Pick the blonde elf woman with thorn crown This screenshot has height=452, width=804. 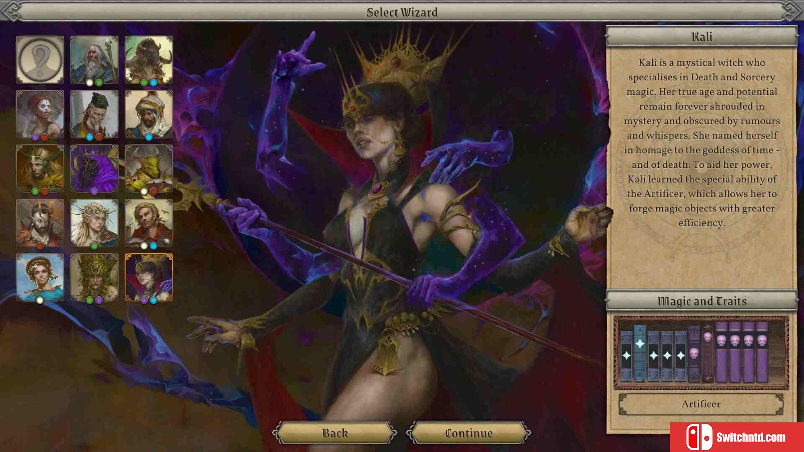94,223
